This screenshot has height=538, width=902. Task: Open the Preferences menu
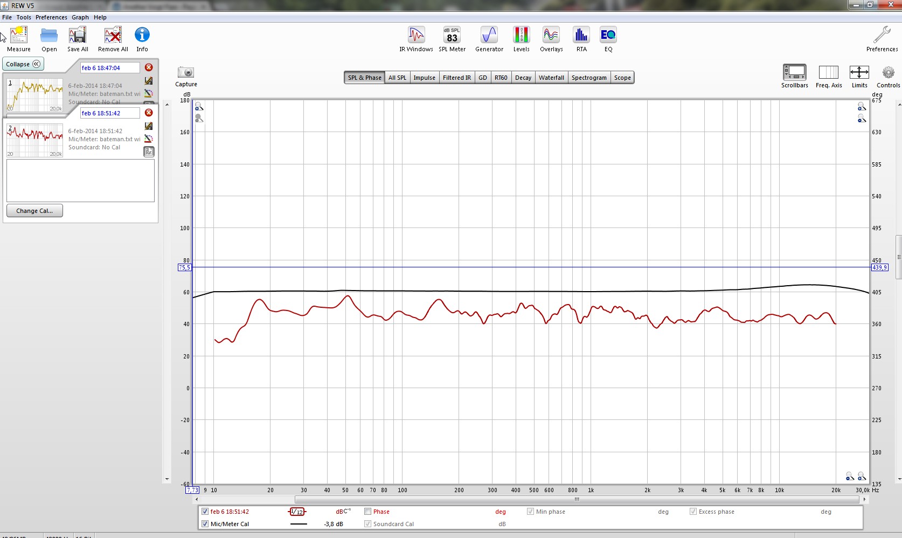point(51,17)
